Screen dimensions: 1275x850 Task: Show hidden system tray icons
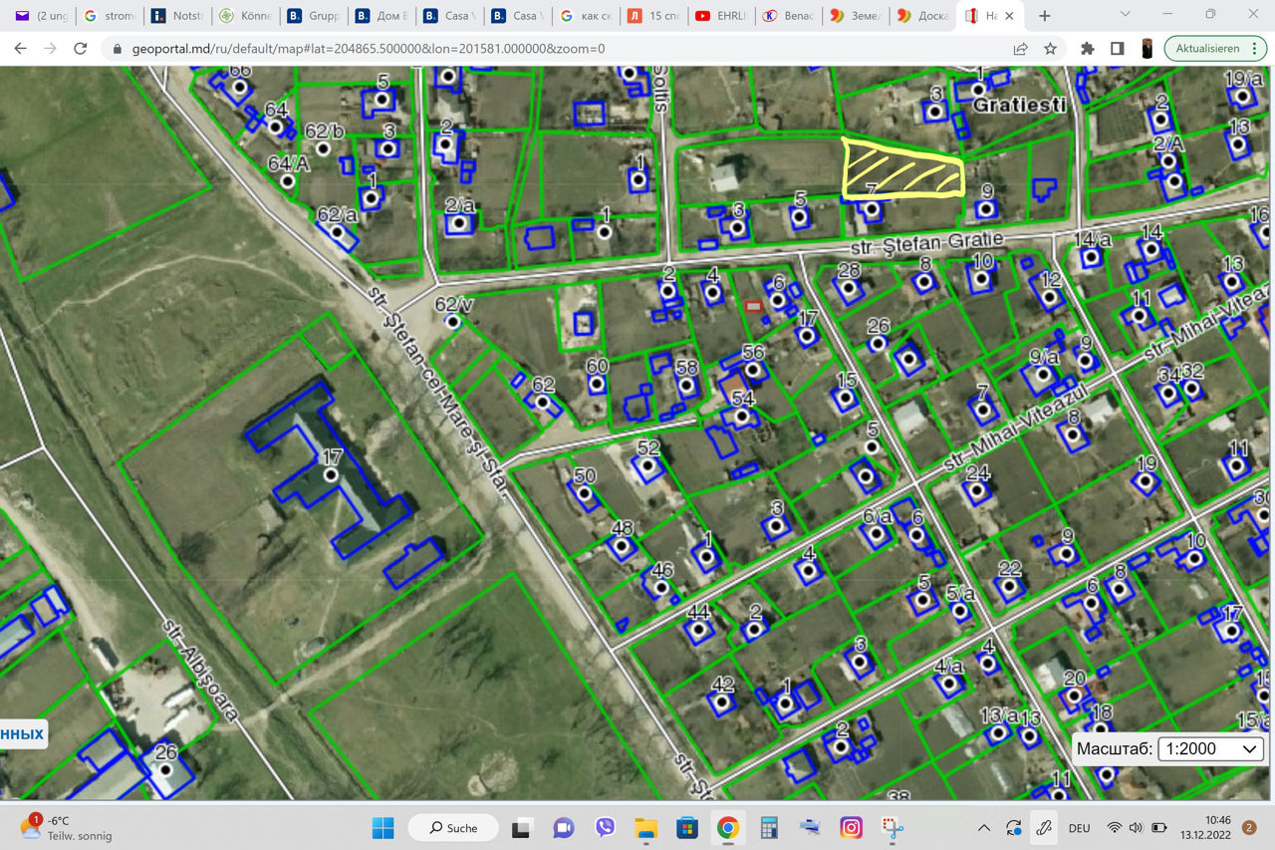984,827
